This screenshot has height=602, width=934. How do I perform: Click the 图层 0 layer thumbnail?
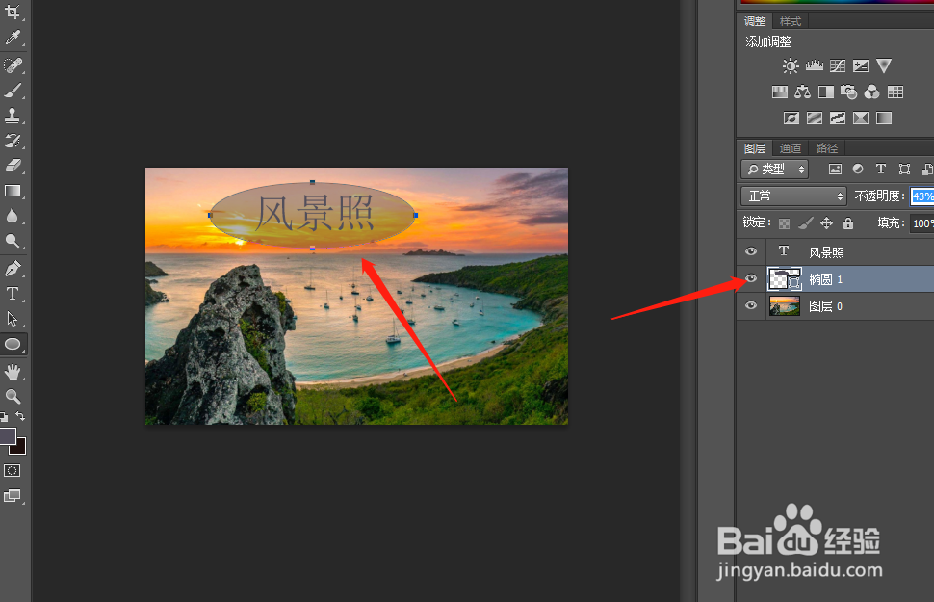pyautogui.click(x=785, y=305)
